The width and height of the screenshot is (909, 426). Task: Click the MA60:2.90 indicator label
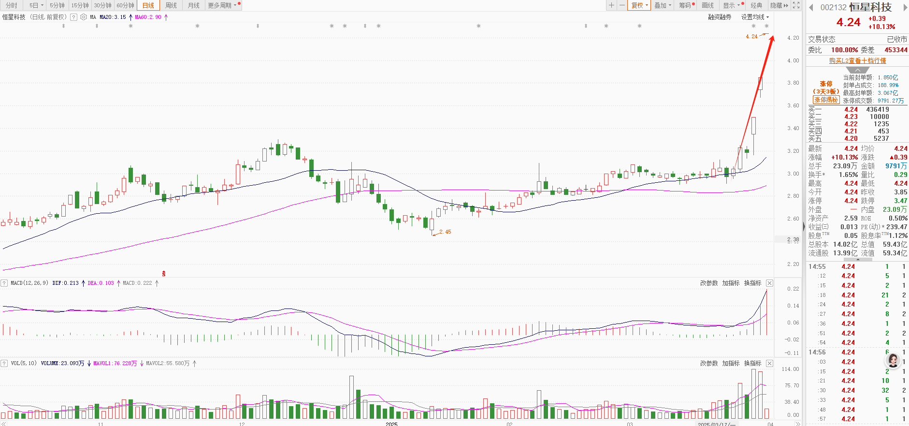coord(148,17)
